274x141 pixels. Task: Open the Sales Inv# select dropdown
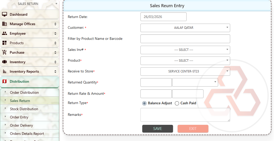tap(185, 50)
